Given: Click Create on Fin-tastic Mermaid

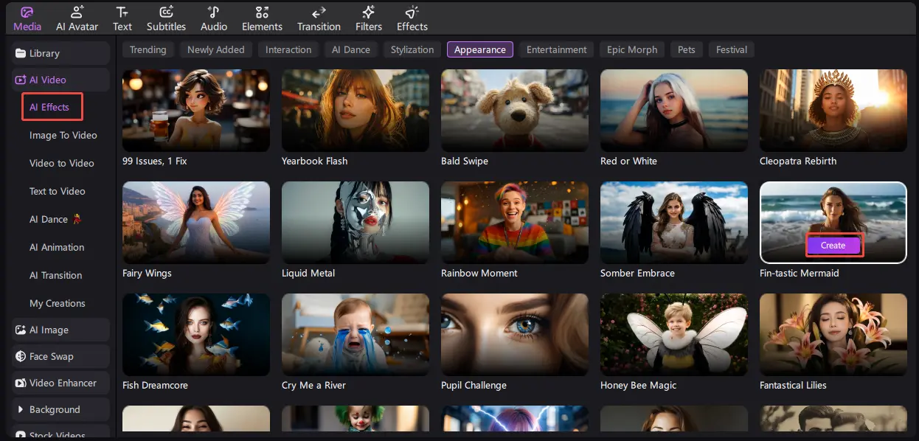Looking at the screenshot, I should (833, 246).
